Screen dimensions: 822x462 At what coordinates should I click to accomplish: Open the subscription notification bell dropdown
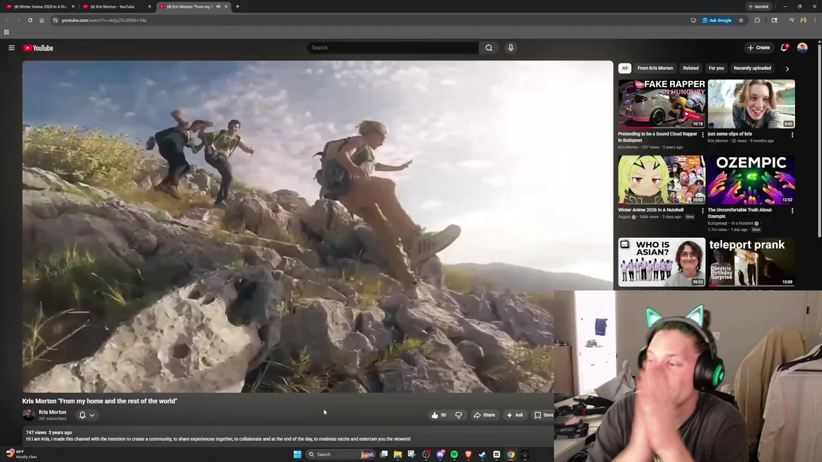point(86,415)
